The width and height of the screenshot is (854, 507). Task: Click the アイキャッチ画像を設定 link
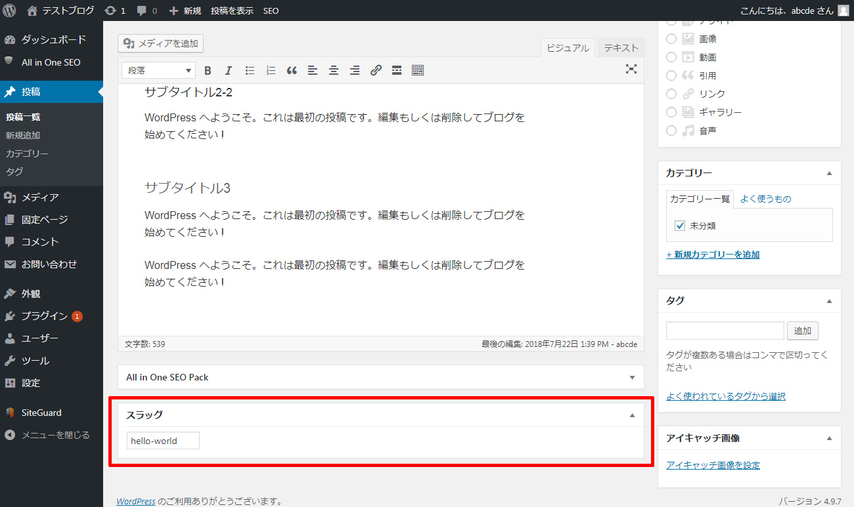coord(713,465)
